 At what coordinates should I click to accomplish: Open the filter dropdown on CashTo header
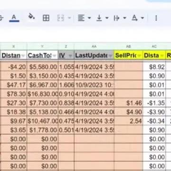pyautogui.click(x=54, y=56)
